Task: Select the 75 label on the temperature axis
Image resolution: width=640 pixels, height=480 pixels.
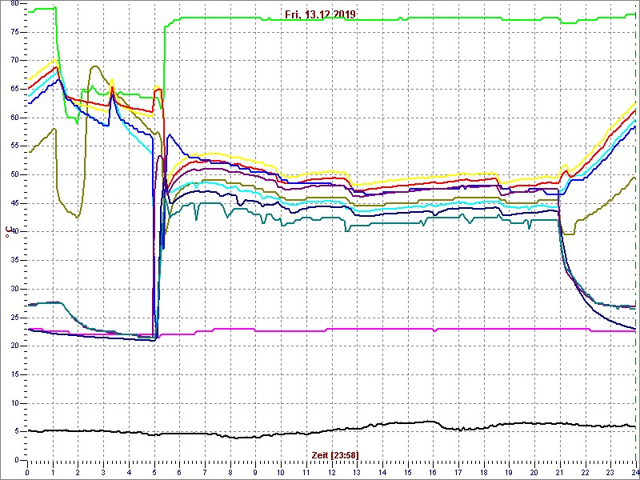Action: coord(14,32)
